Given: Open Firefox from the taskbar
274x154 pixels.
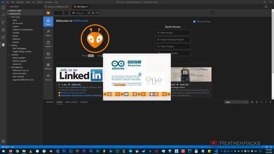Looking at the screenshot, I should (10, 151).
